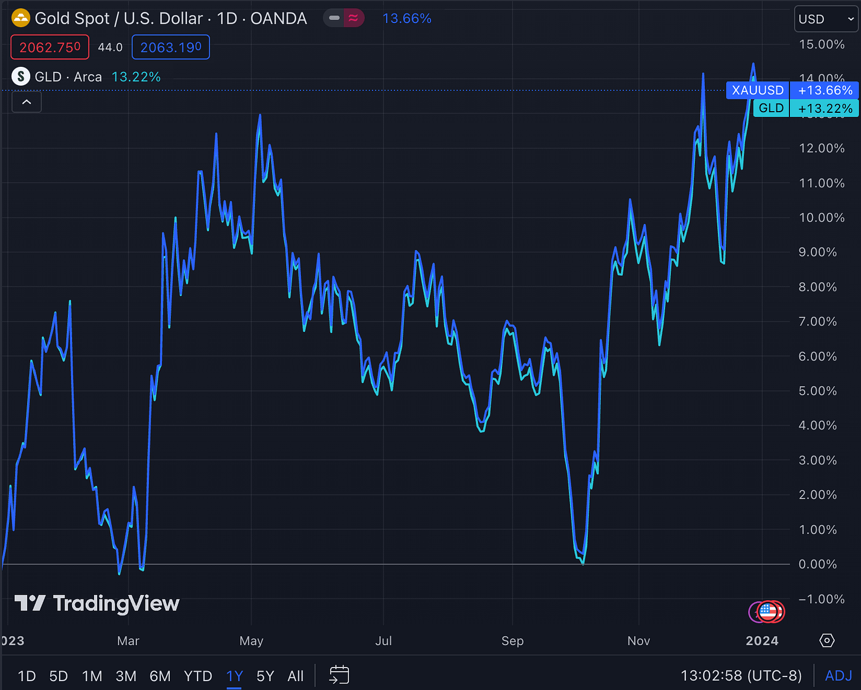Click the Sep label on time axis
Screen dimensions: 861x690
[512, 641]
